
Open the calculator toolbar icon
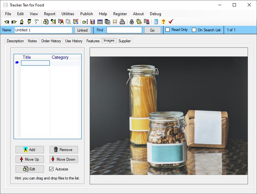(x=156, y=22)
